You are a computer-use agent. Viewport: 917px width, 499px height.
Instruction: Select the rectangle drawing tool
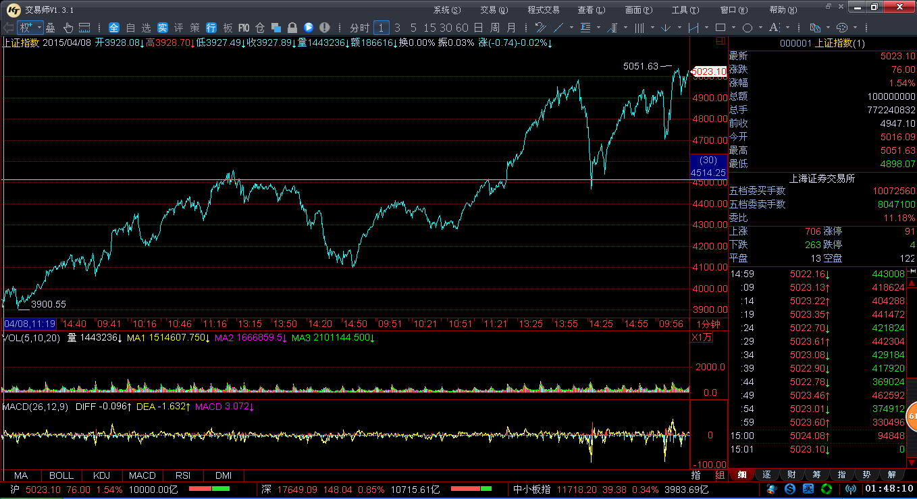(x=720, y=28)
